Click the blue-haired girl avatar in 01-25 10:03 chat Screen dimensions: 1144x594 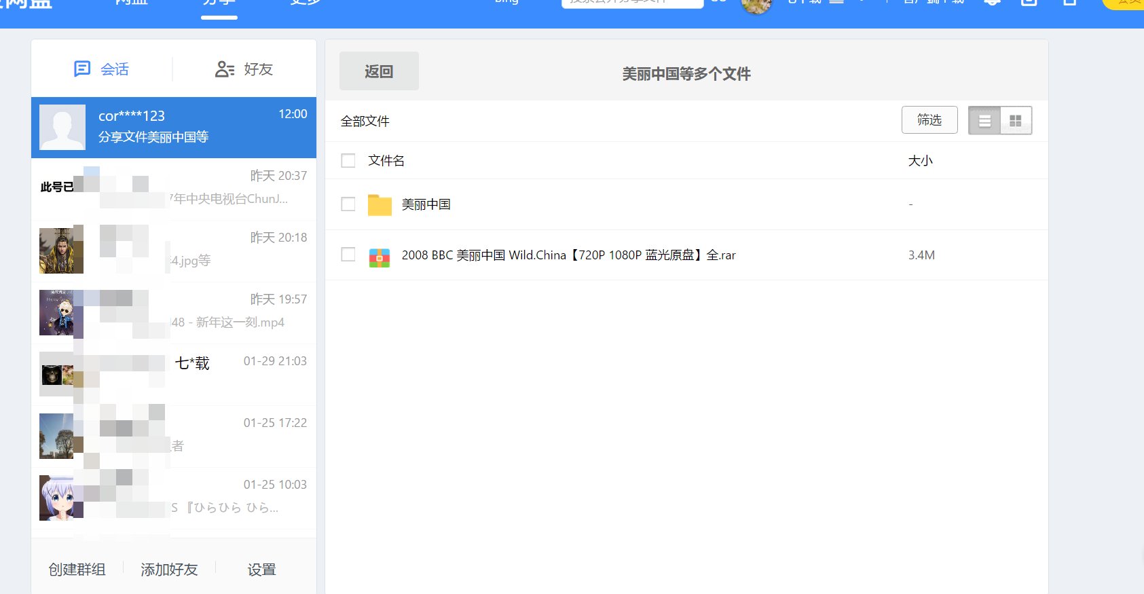coord(61,498)
